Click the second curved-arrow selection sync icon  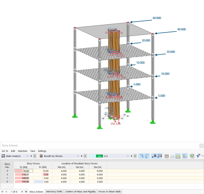coord(147,156)
